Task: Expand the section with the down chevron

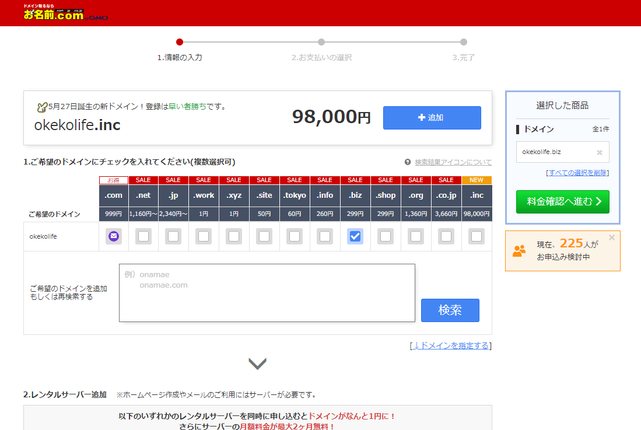Action: point(257,364)
